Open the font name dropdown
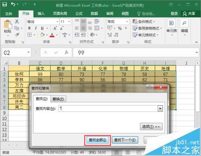This screenshot has height=156, width=201. click(x=57, y=22)
